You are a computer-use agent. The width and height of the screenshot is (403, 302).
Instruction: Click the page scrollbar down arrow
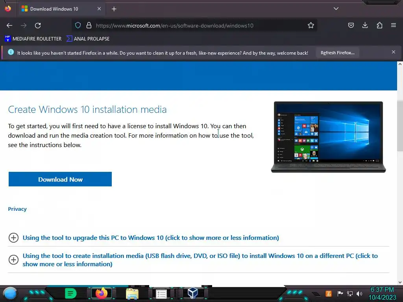pyautogui.click(x=400, y=282)
